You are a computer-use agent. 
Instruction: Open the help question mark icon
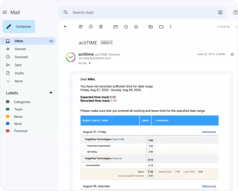[235, 12]
